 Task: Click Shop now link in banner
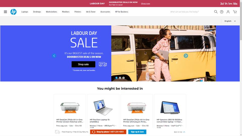coord(145,4)
